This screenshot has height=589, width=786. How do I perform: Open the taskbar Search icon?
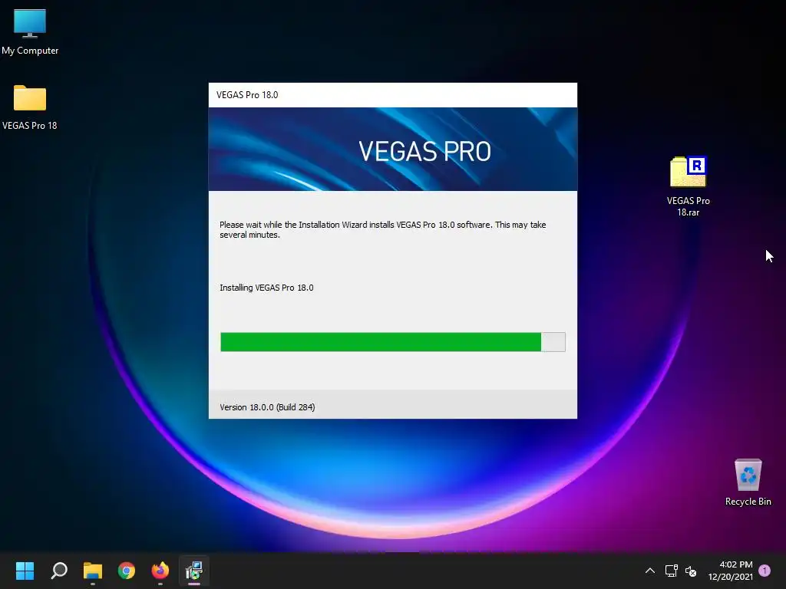point(59,571)
